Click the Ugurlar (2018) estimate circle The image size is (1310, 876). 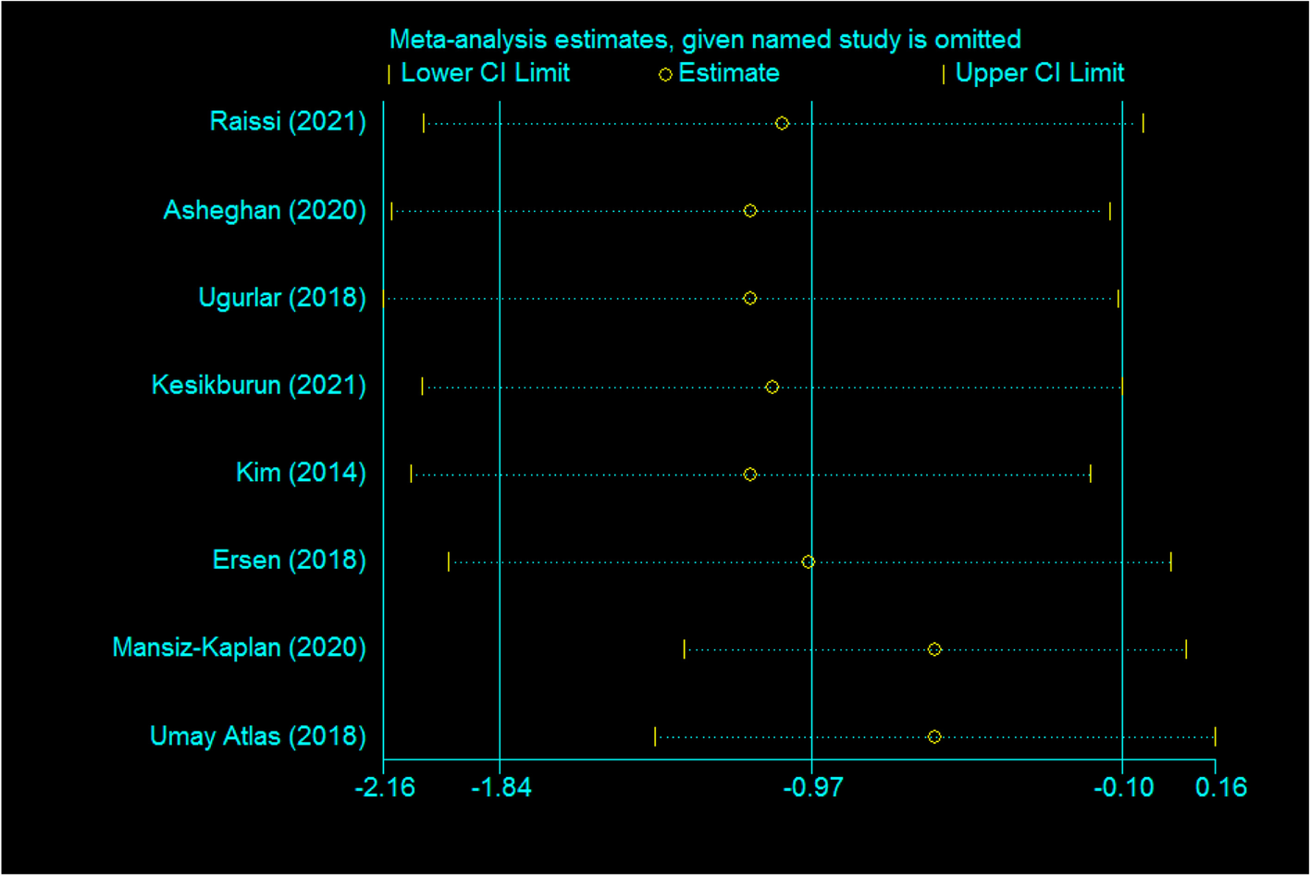click(x=750, y=298)
